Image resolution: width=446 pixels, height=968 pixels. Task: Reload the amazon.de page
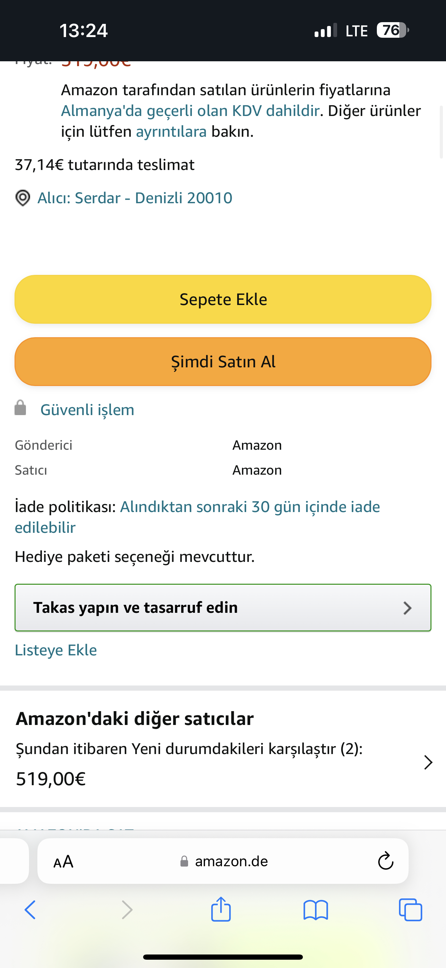[x=385, y=861]
